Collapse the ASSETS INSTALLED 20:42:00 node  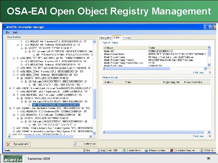(18, 118)
